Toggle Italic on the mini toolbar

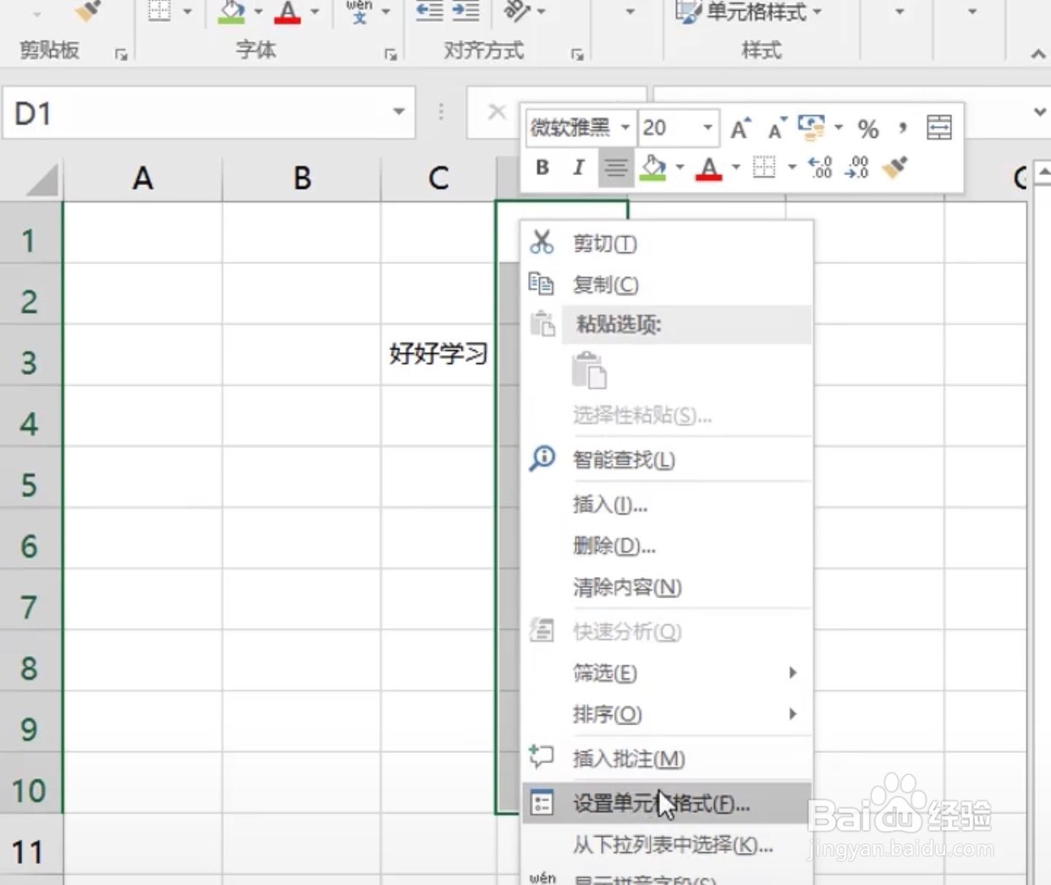tap(578, 168)
